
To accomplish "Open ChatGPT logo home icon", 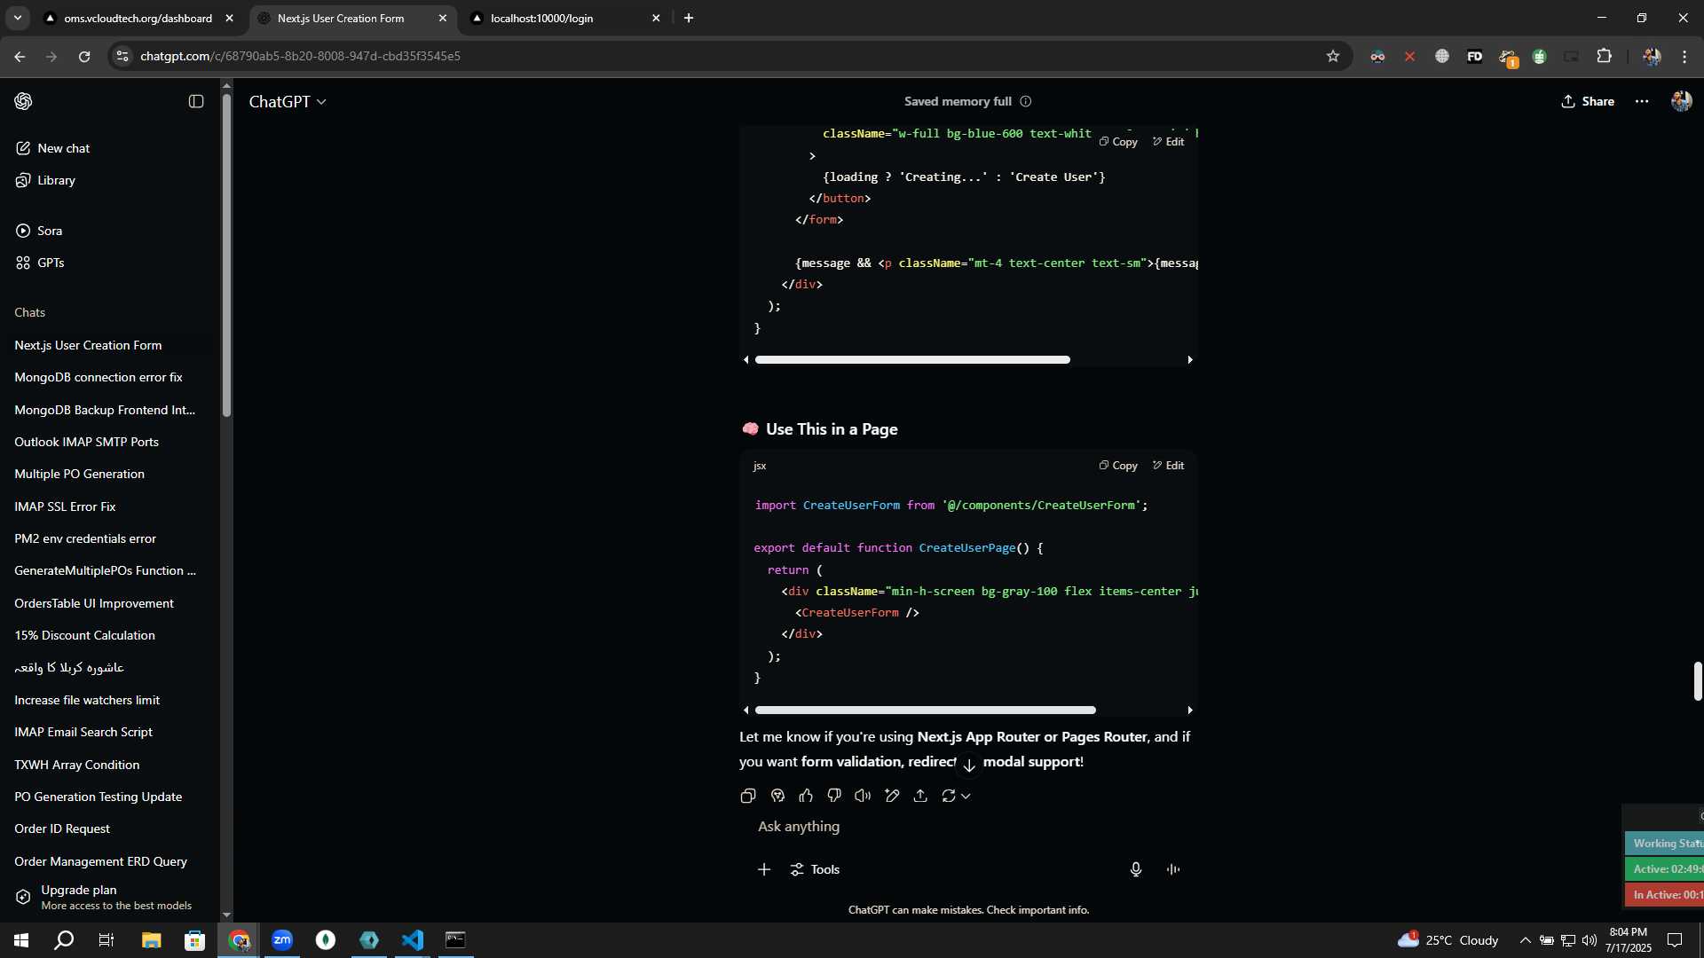I will click(x=24, y=101).
